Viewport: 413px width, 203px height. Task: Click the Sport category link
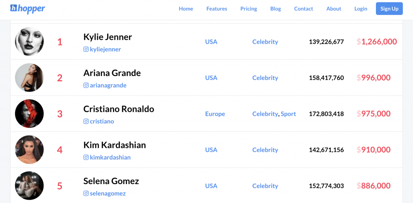288,114
